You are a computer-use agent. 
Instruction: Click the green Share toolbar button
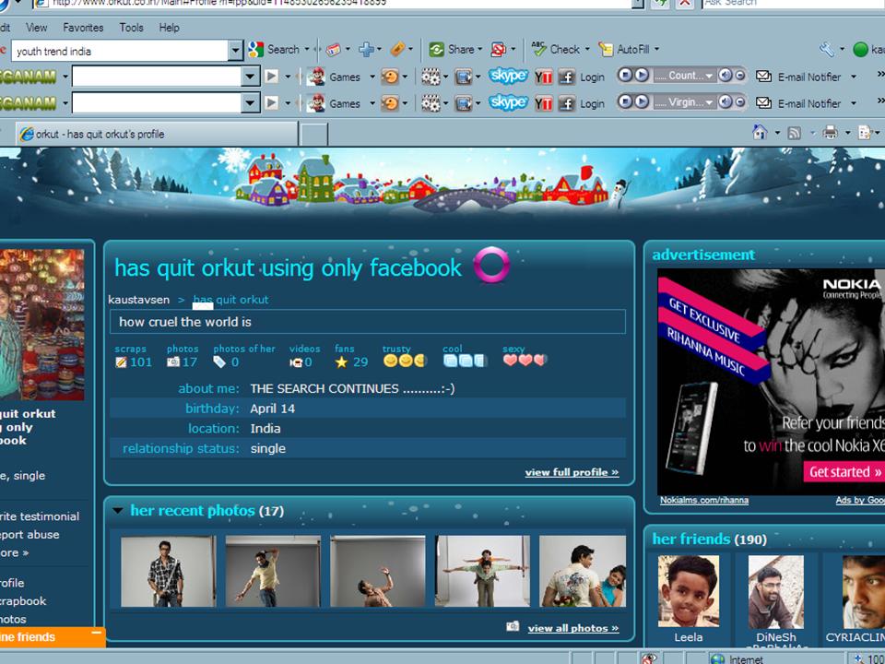pyautogui.click(x=452, y=50)
